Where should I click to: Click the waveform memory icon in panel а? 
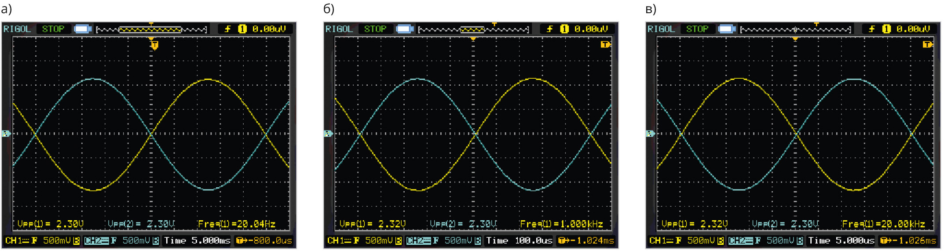coord(83,29)
